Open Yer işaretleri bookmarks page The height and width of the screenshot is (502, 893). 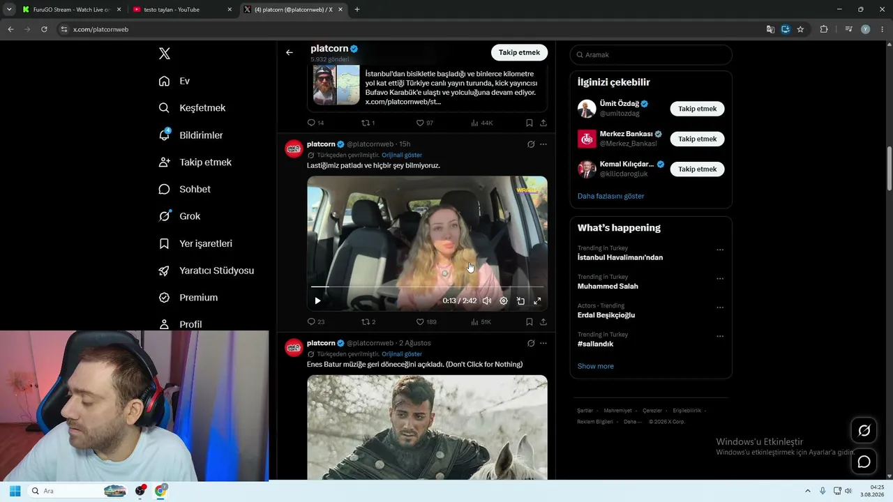[195, 243]
